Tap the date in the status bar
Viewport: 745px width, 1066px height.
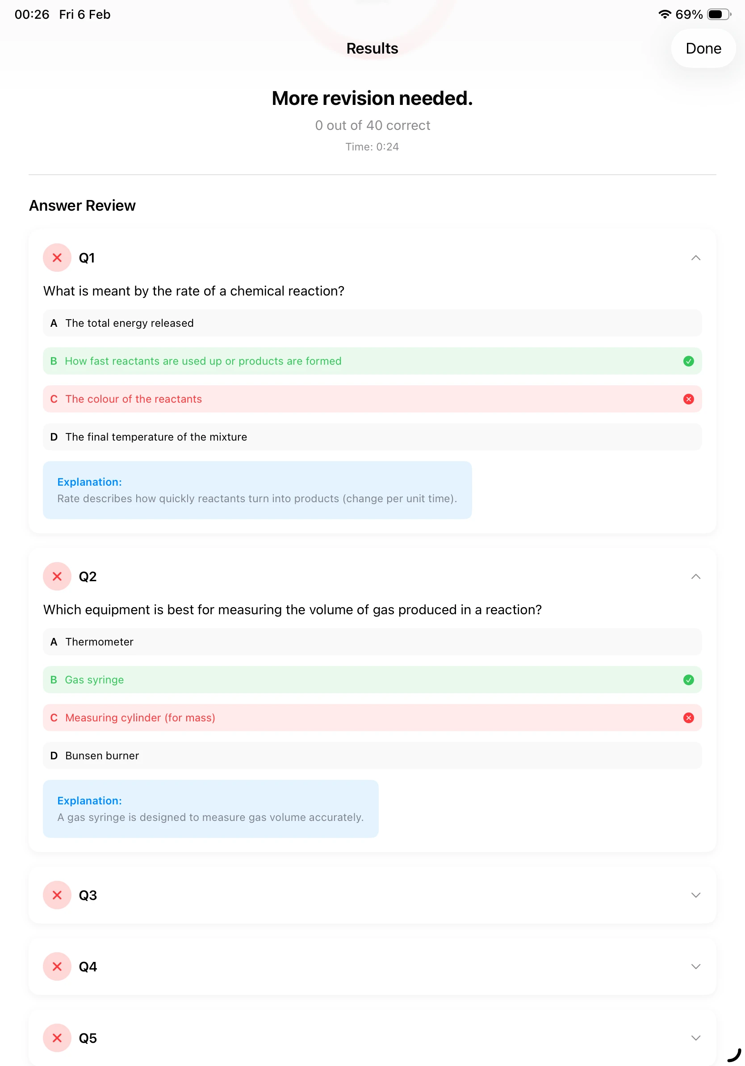coord(84,14)
